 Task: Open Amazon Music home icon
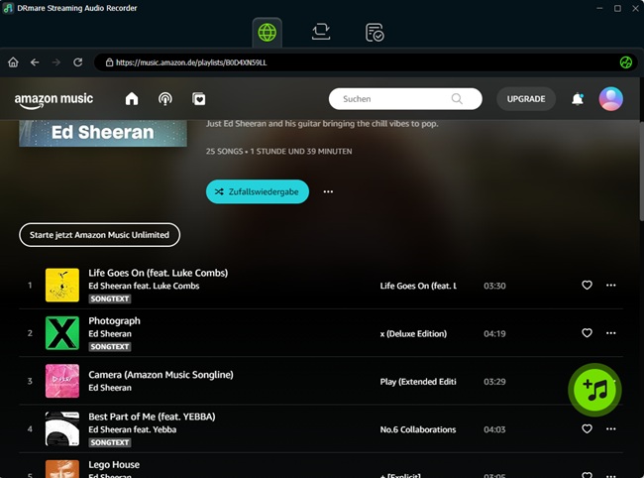point(132,99)
